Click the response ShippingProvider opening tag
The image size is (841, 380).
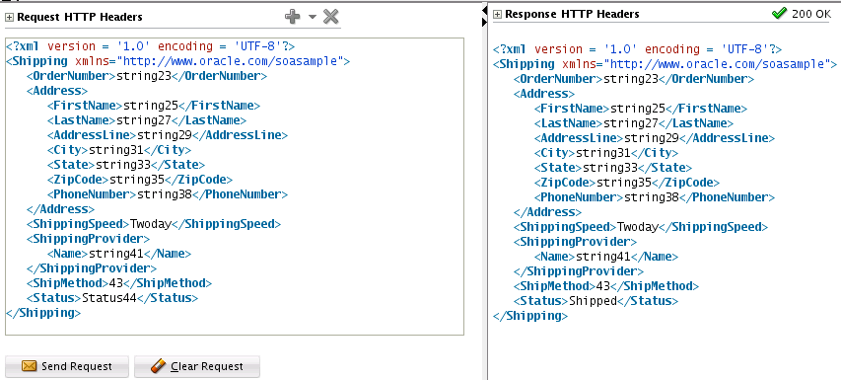(x=575, y=242)
